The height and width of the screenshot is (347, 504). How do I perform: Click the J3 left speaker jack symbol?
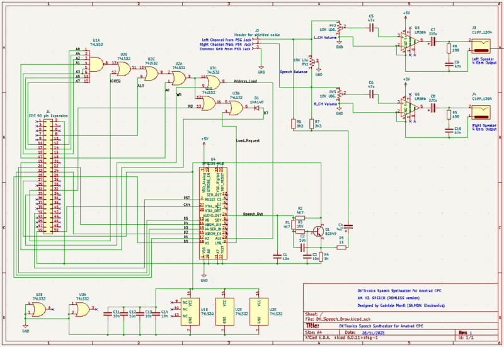tap(481, 45)
